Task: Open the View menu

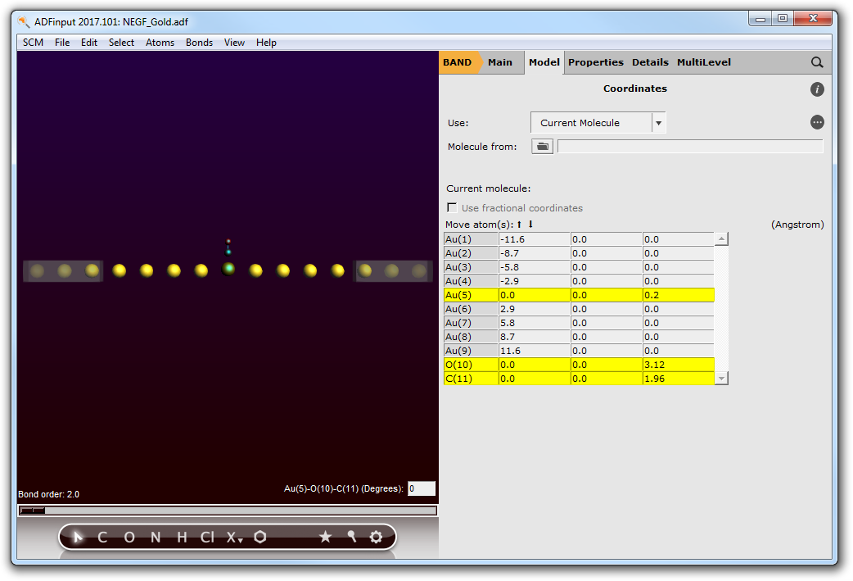Action: (234, 43)
